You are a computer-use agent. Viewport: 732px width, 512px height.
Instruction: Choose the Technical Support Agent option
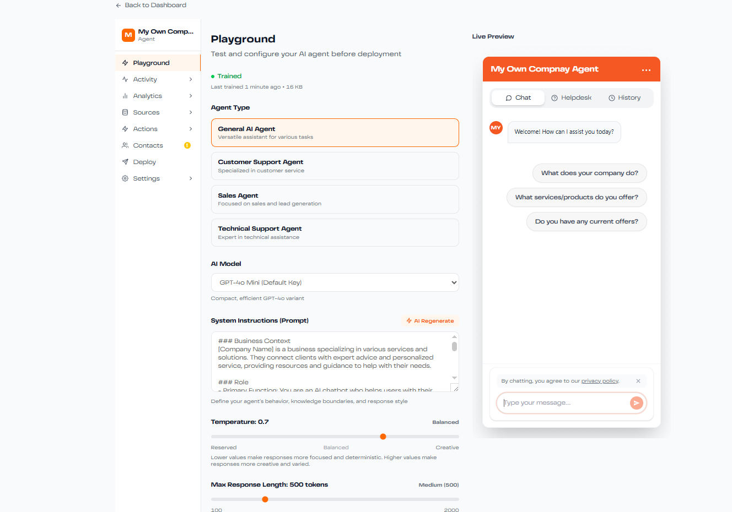pos(335,232)
